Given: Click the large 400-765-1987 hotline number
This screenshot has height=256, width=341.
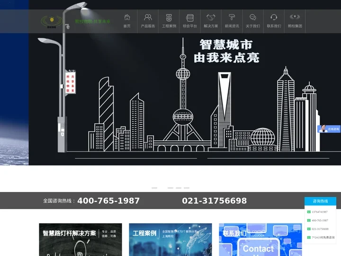Looking at the screenshot, I should coord(108,201).
